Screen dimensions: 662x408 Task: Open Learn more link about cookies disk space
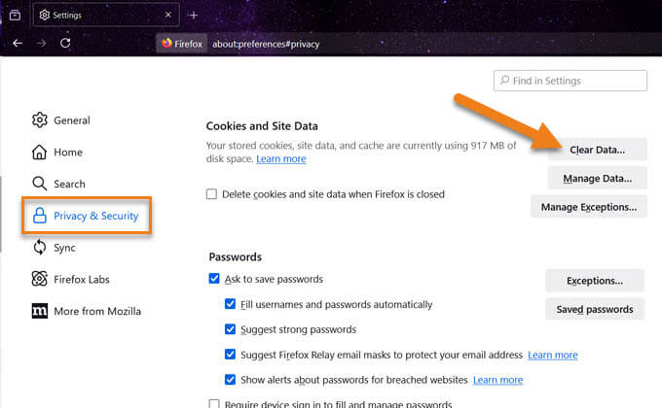click(281, 159)
